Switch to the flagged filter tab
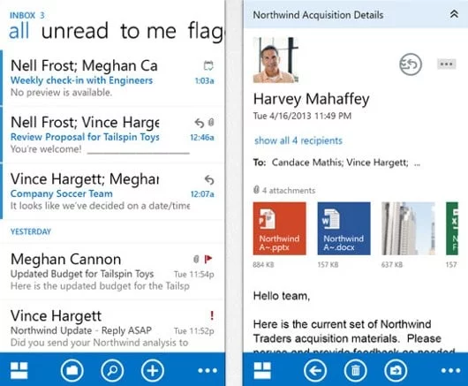Viewport: 468px width, 386px height. tap(206, 33)
